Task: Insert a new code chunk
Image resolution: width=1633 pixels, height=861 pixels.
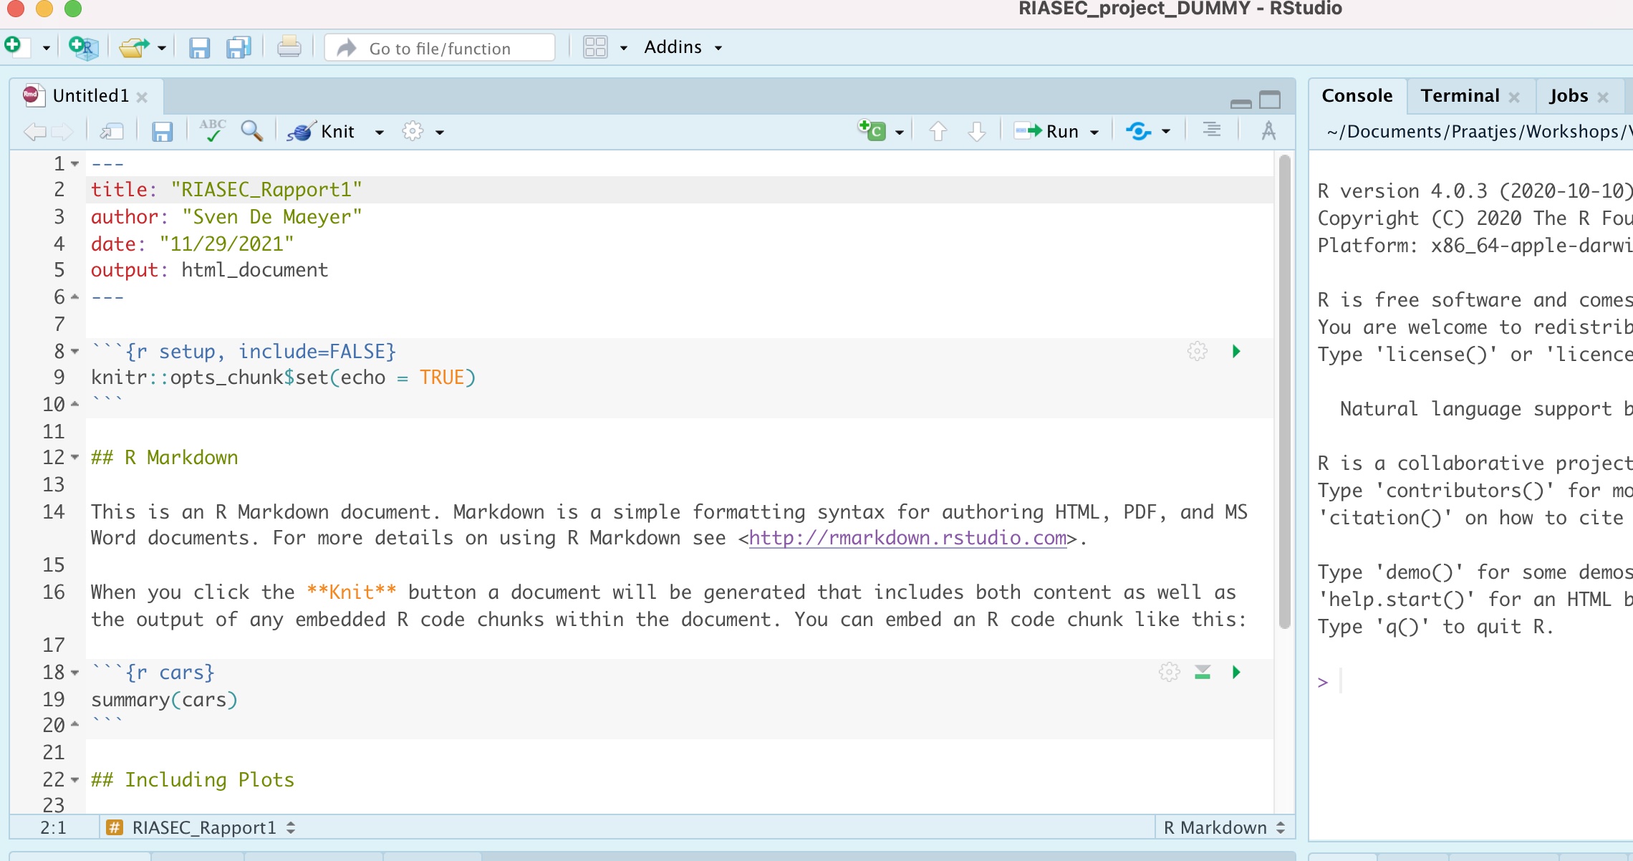Action: [x=872, y=130]
